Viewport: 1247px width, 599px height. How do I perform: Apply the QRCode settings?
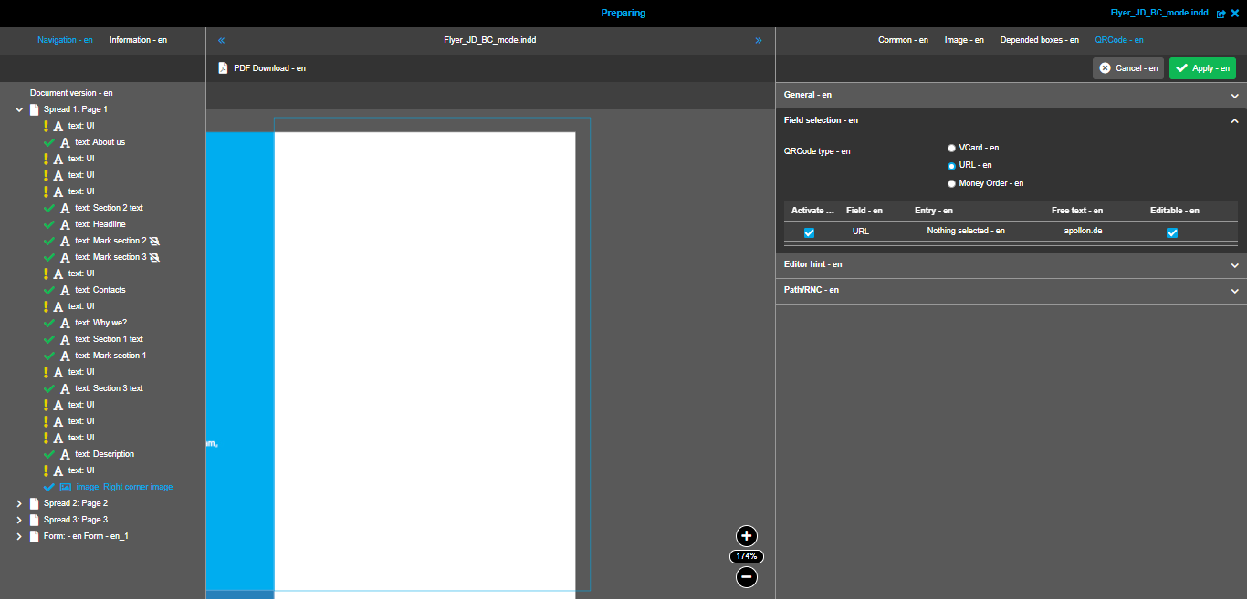click(1202, 67)
